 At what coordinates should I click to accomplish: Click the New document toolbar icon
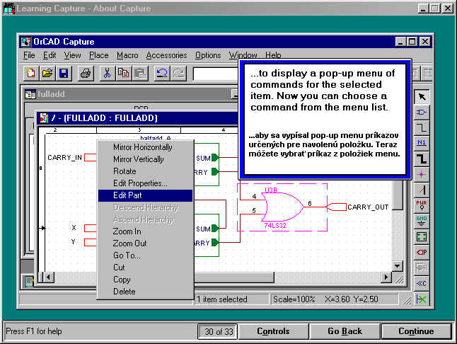click(x=31, y=73)
